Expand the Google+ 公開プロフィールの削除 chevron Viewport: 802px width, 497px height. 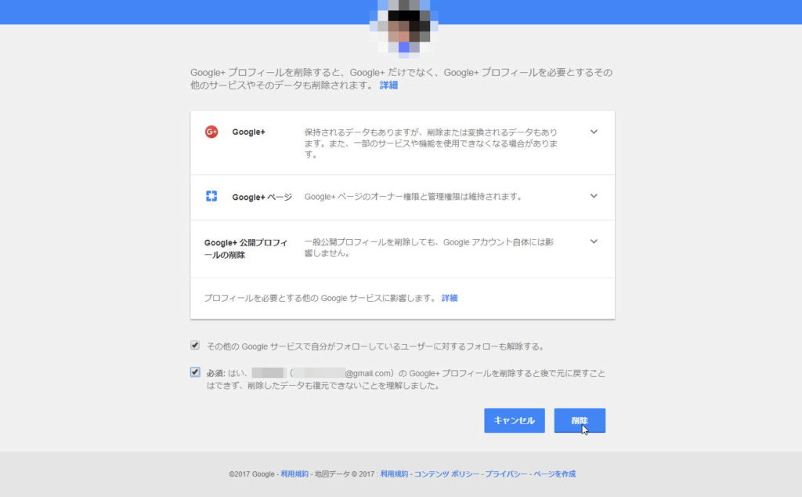click(594, 241)
